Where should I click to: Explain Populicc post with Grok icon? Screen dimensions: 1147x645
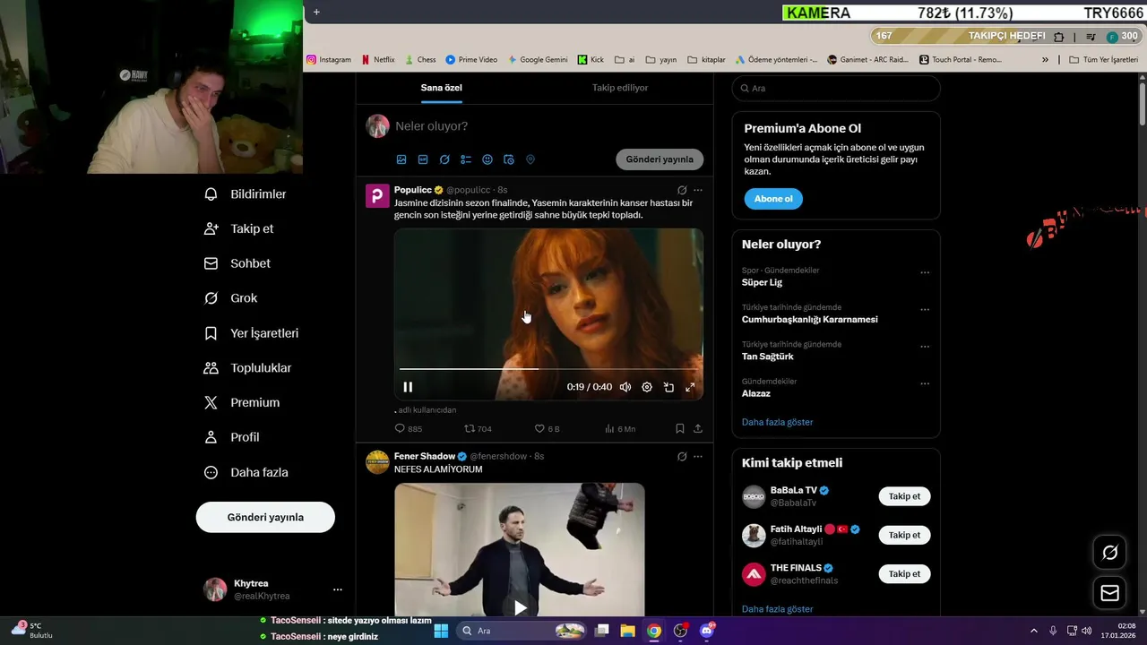tap(682, 190)
